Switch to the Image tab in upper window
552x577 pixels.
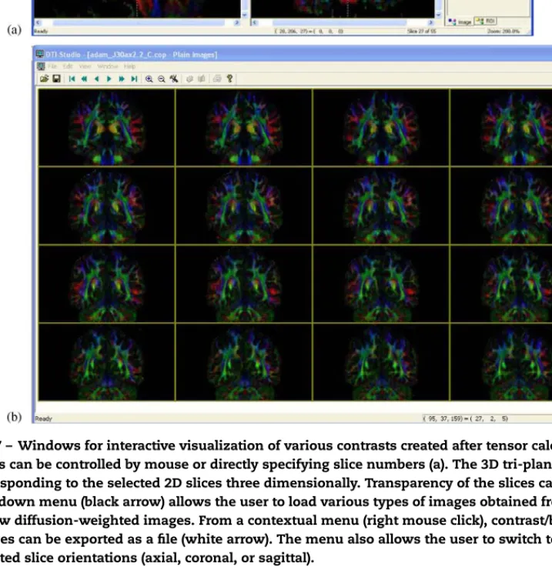coord(460,22)
